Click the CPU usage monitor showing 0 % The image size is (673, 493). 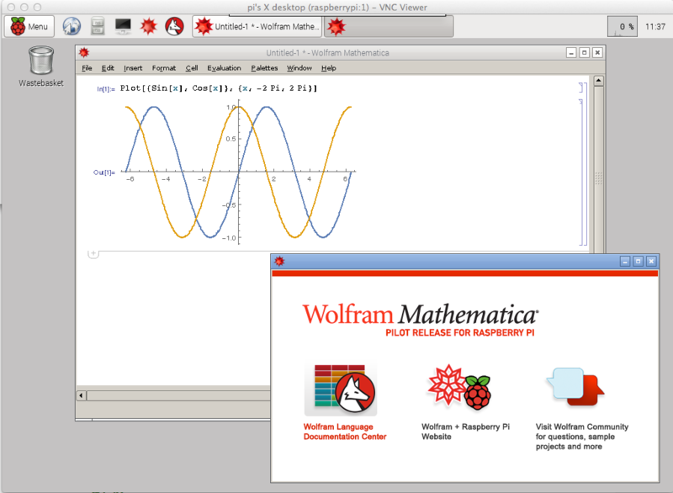click(x=623, y=27)
